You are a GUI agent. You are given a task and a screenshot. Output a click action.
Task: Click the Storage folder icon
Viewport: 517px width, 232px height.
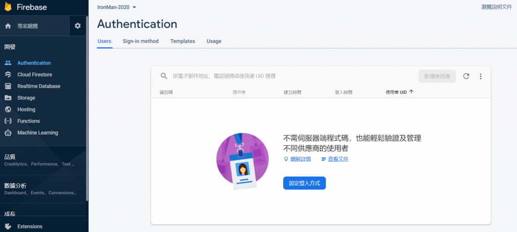(x=8, y=98)
